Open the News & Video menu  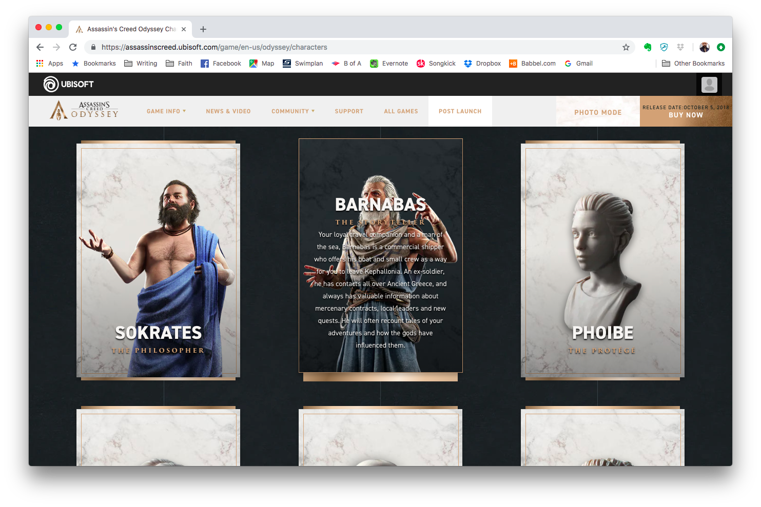[228, 111]
